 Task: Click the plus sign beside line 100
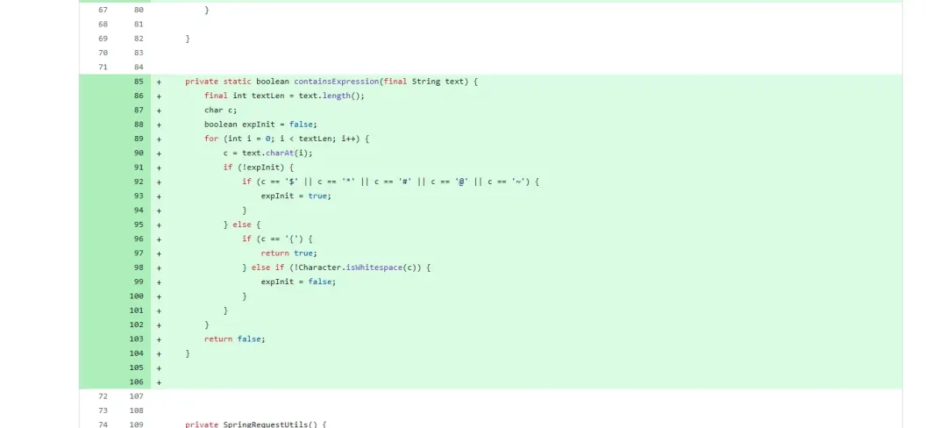pos(160,296)
